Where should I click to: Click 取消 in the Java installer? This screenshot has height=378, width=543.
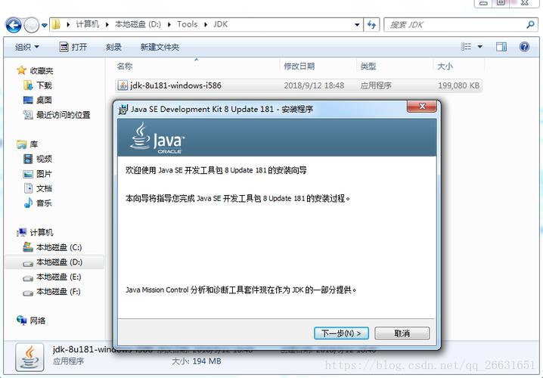pos(402,333)
